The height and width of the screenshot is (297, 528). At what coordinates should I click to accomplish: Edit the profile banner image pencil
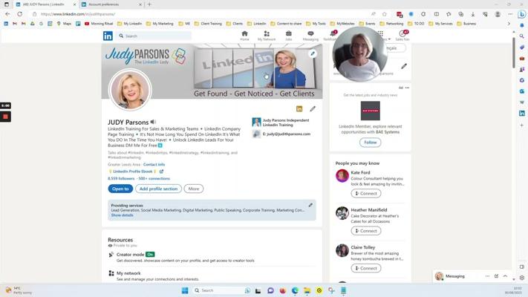coord(313,53)
